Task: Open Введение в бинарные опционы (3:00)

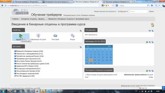Action: pyautogui.click(x=30, y=51)
